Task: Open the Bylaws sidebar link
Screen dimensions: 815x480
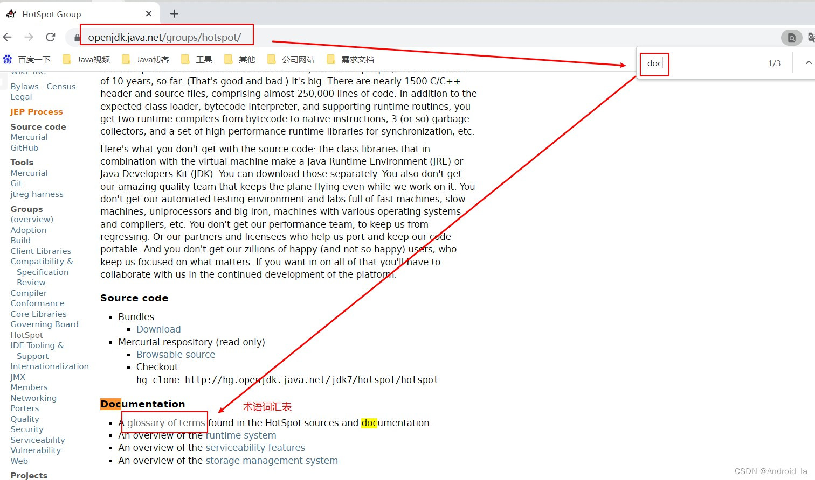Action: (25, 86)
